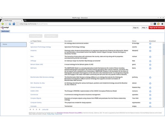
Task: Go to the browser home icon
Action: [x=14, y=24]
